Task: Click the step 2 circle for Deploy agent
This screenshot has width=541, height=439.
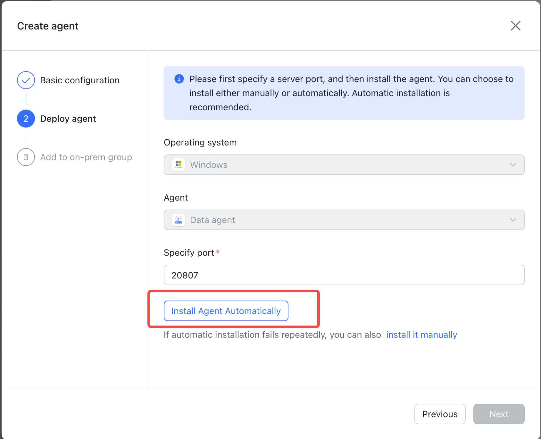Action: pyautogui.click(x=26, y=119)
